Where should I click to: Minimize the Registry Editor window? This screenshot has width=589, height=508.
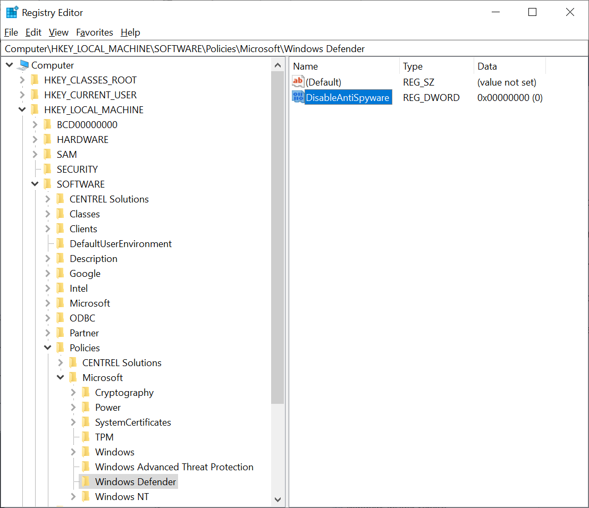point(496,12)
